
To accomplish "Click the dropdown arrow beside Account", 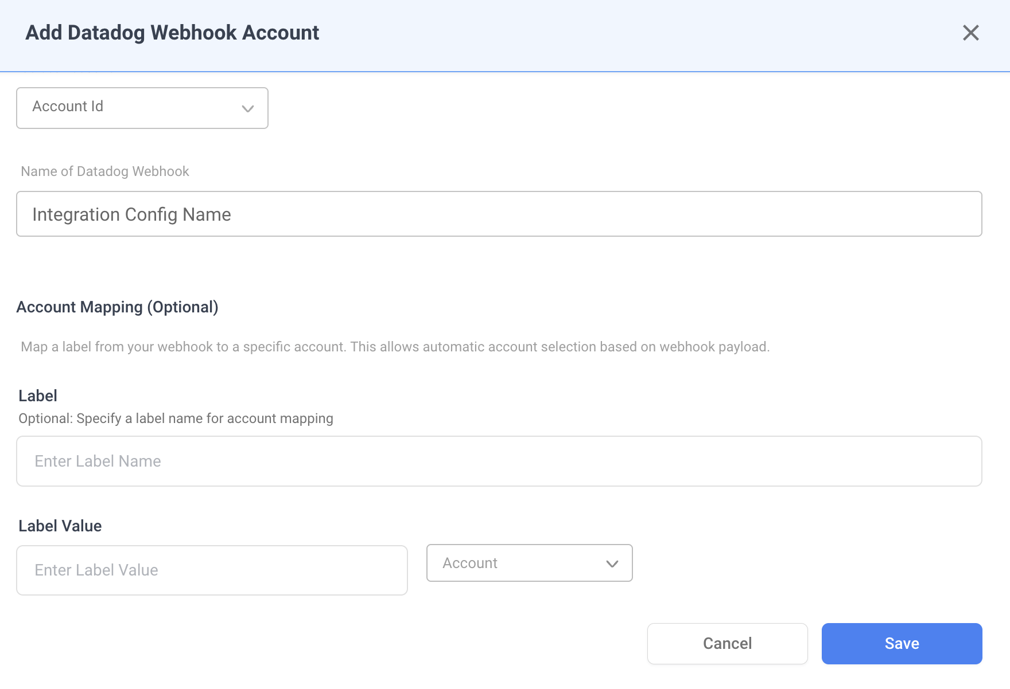I will (611, 563).
